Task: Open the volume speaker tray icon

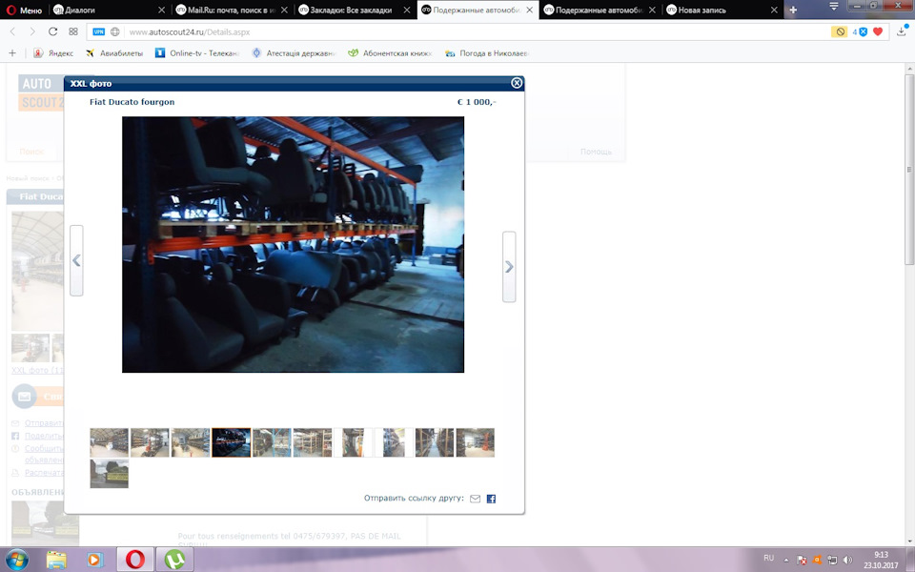Action: pos(847,560)
